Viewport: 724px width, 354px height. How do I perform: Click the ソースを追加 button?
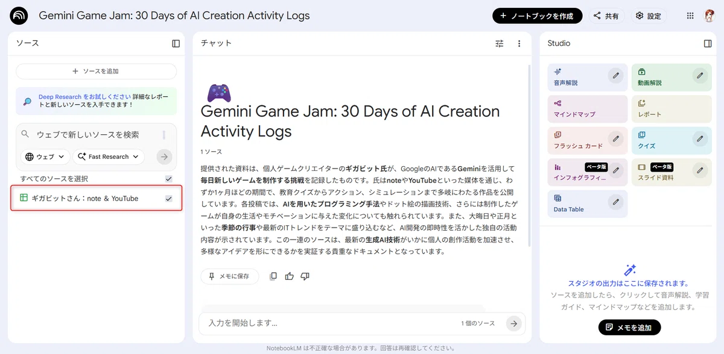click(96, 71)
